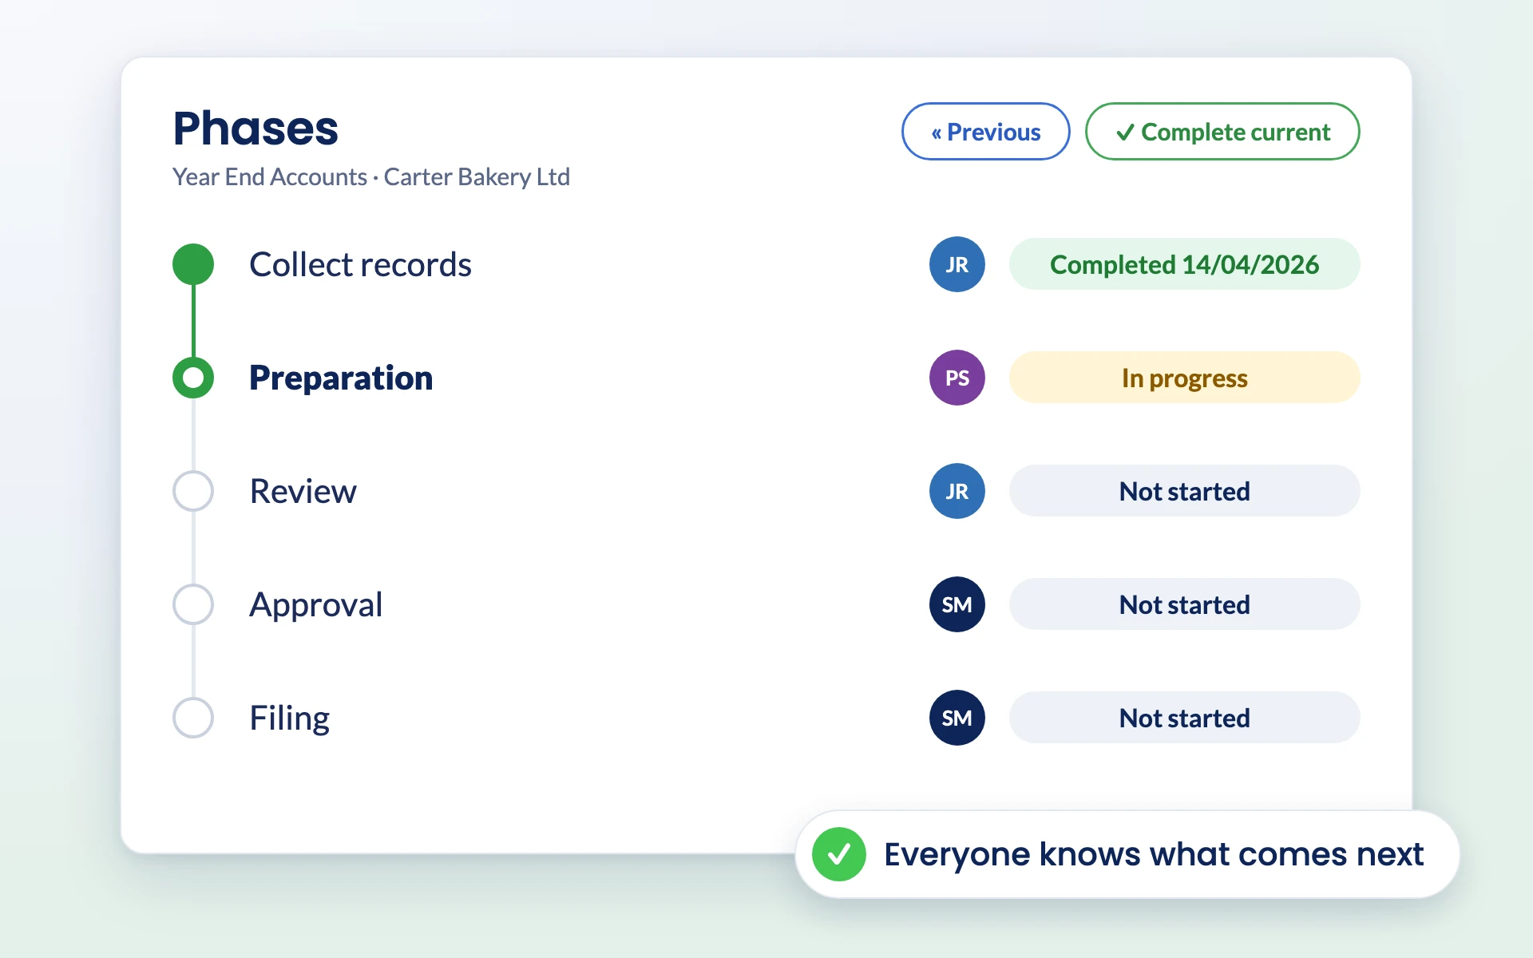Click the Not started badge for Filing
This screenshot has width=1533, height=958.
(x=1184, y=718)
